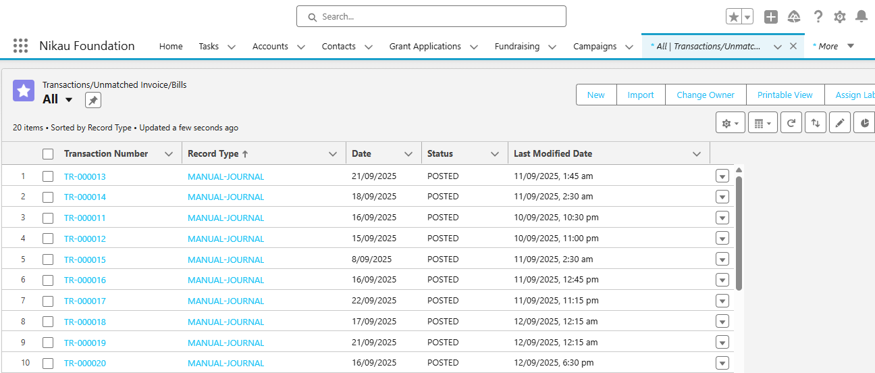Tick the checkbox for TR-000013

(48, 176)
